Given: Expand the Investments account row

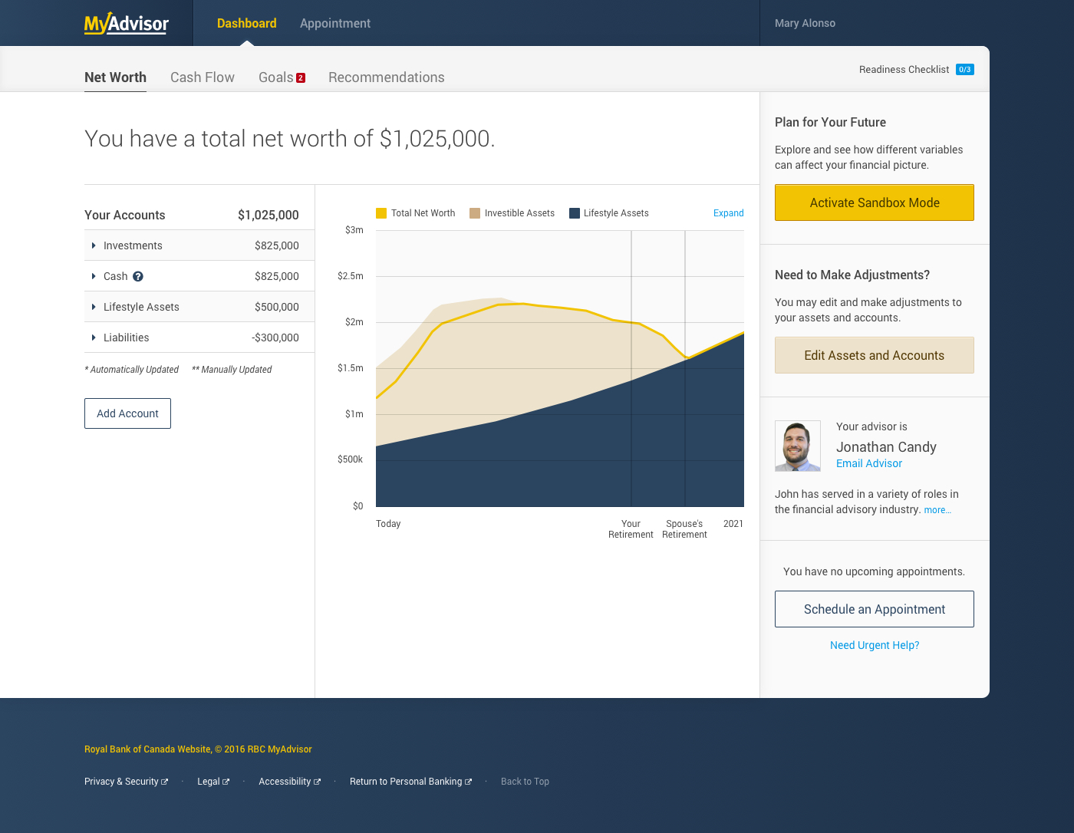Looking at the screenshot, I should pos(94,245).
